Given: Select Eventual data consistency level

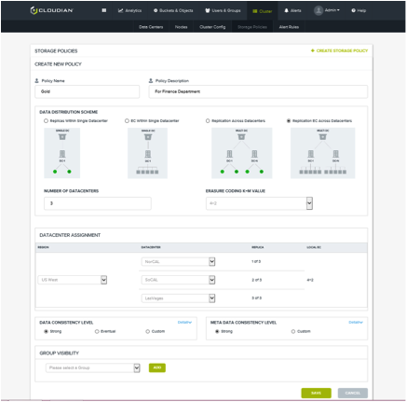Looking at the screenshot, I should (x=97, y=332).
